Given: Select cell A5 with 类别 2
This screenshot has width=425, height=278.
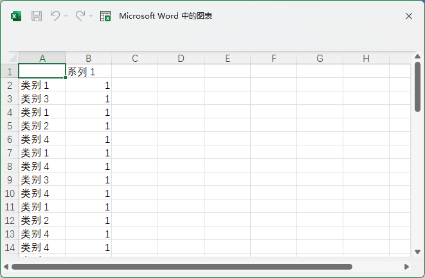Looking at the screenshot, I should click(42, 126).
